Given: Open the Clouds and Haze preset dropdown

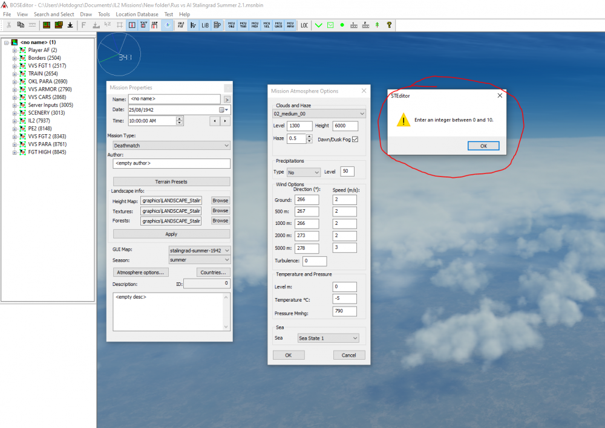Looking at the screenshot, I should 362,114.
